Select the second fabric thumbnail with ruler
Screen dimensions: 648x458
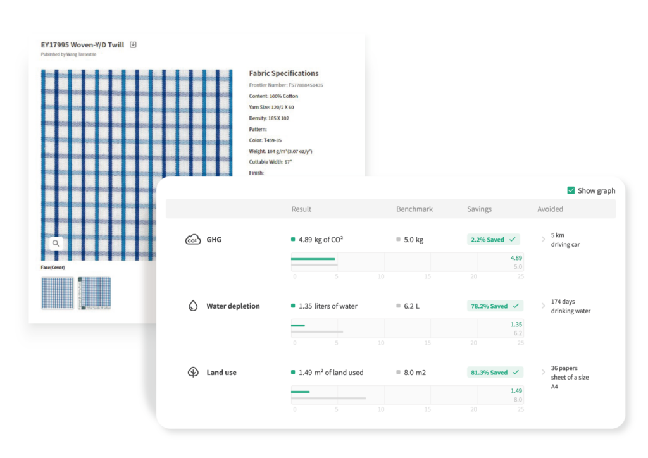[94, 293]
